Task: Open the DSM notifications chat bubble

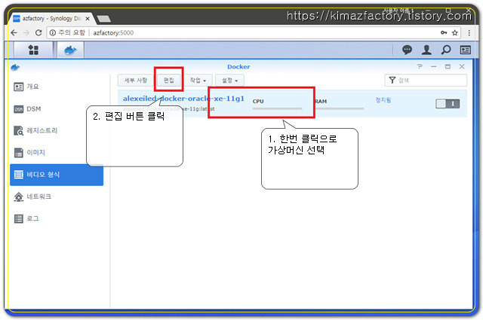Action: (x=407, y=50)
